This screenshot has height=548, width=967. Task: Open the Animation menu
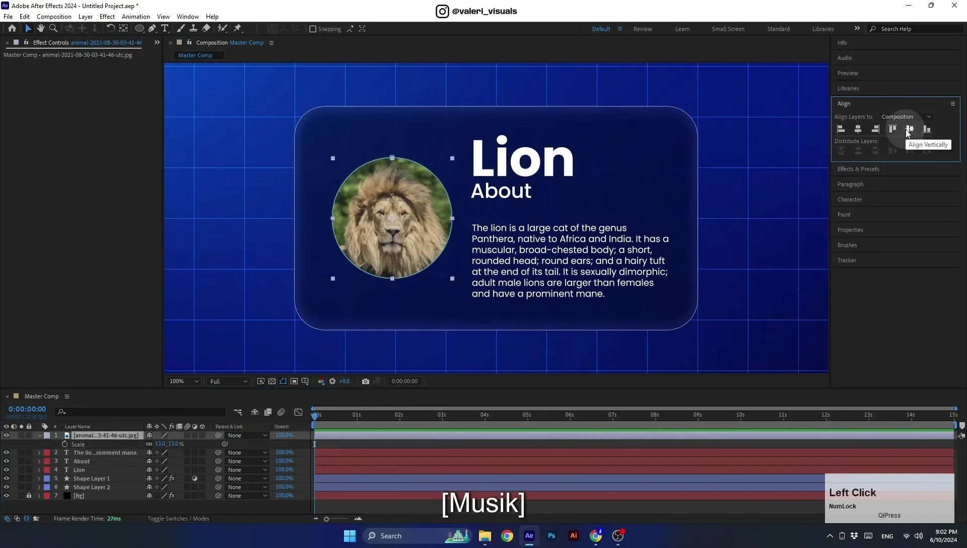tap(136, 17)
